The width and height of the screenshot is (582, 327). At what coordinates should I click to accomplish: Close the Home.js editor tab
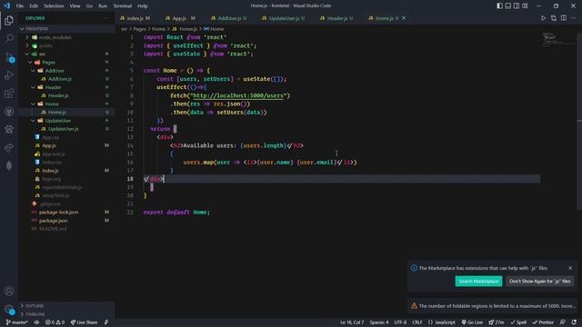coord(404,18)
